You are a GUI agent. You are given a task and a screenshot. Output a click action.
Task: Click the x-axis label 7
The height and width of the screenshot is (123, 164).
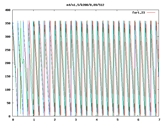click(159, 120)
